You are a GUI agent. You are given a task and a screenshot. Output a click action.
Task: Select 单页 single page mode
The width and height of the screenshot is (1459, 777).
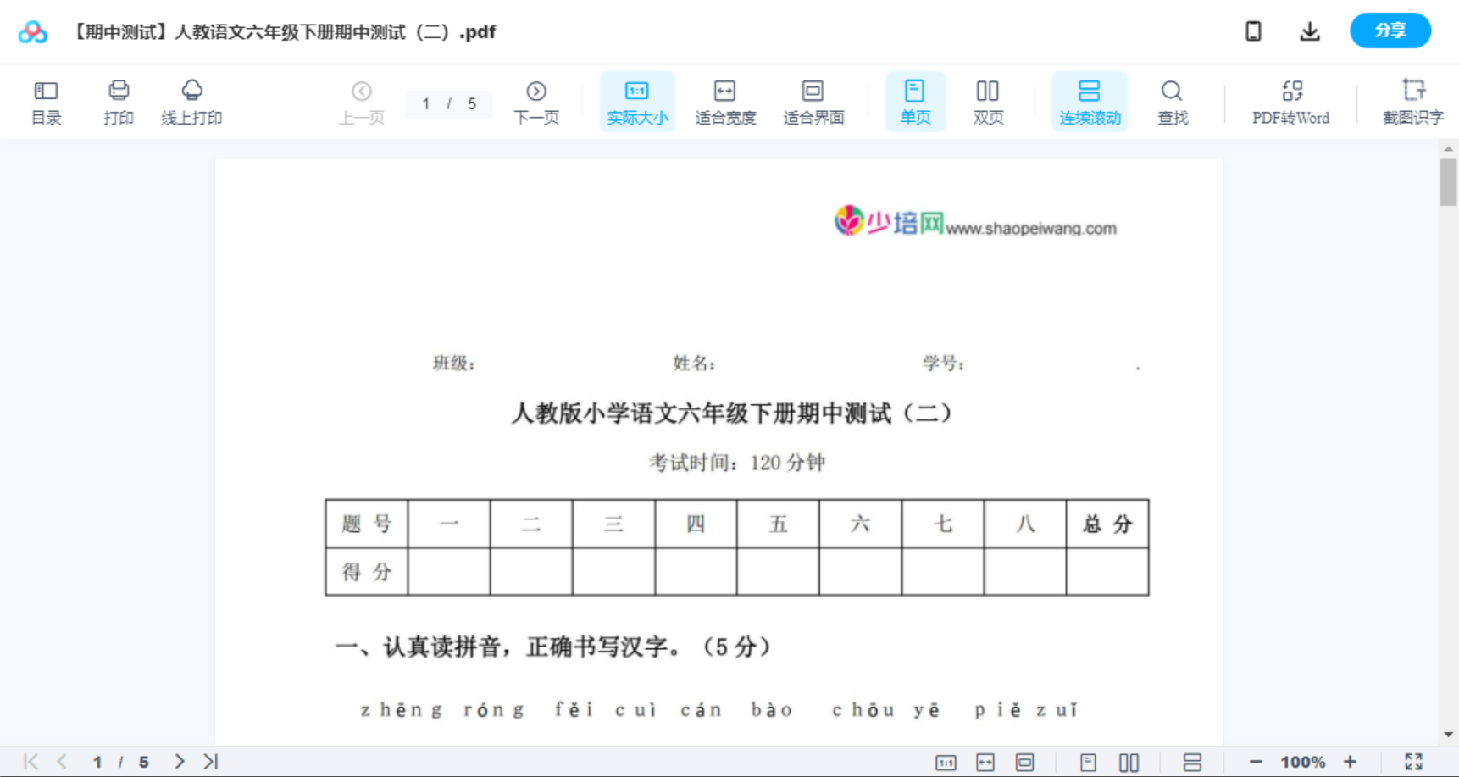[x=915, y=101]
